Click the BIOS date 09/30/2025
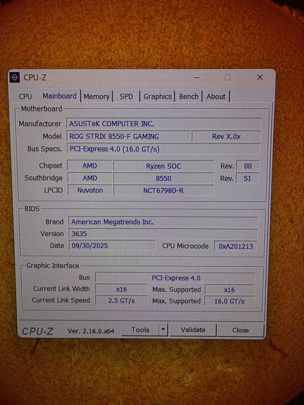The width and height of the screenshot is (304, 405). 112,246
